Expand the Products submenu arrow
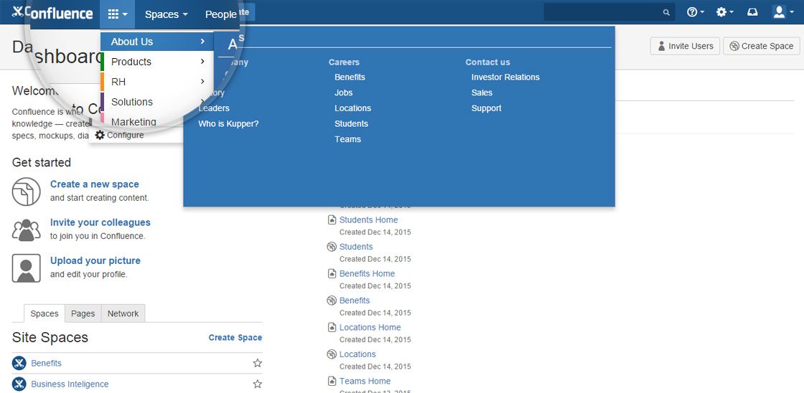The height and width of the screenshot is (393, 804). click(203, 62)
